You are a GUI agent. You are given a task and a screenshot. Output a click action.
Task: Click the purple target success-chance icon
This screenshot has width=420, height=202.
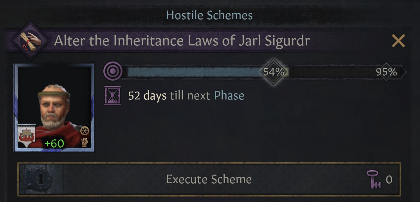click(112, 72)
